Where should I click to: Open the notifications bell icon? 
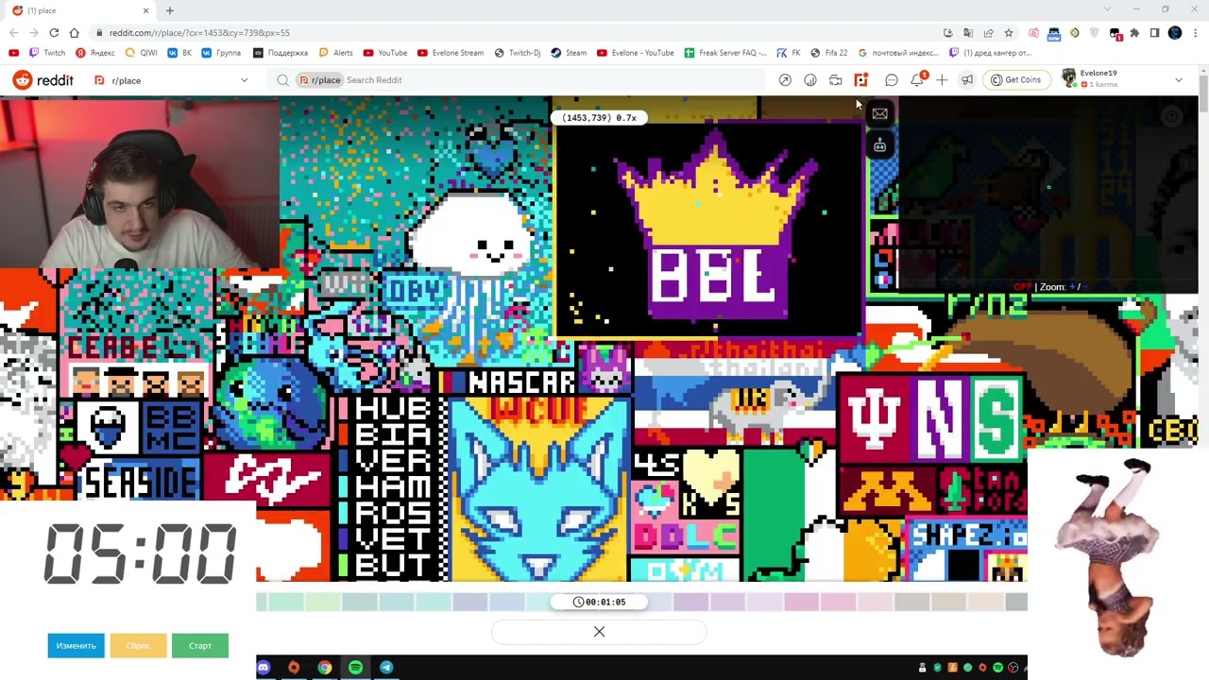[917, 80]
